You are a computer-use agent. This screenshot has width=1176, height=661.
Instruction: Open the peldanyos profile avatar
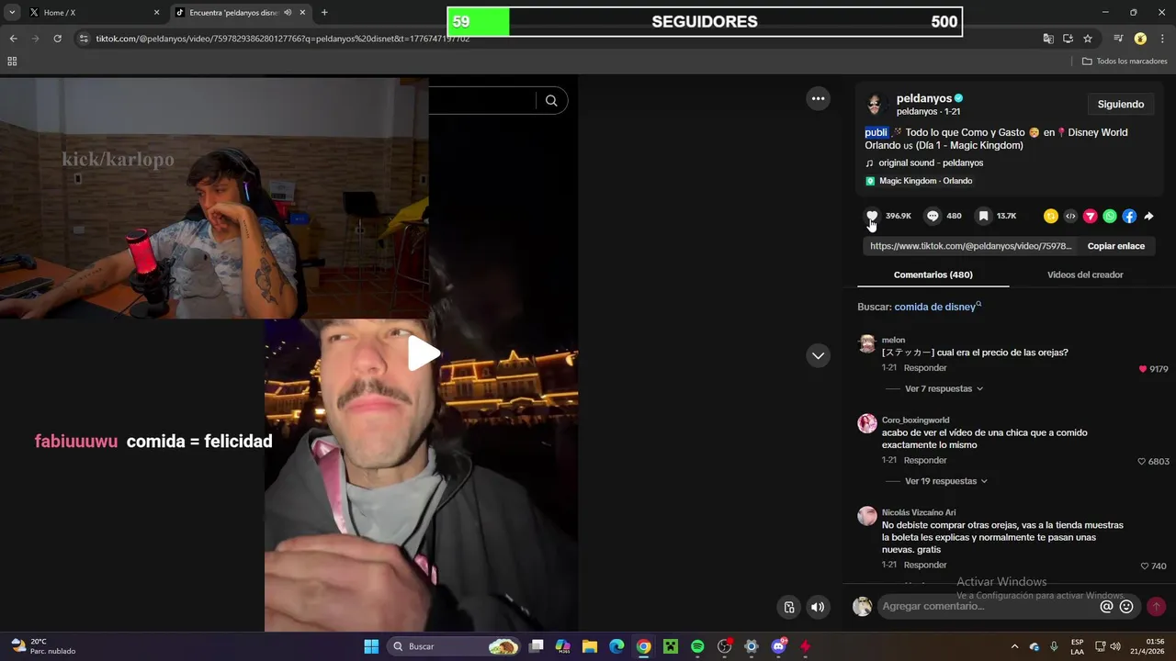pyautogui.click(x=875, y=104)
